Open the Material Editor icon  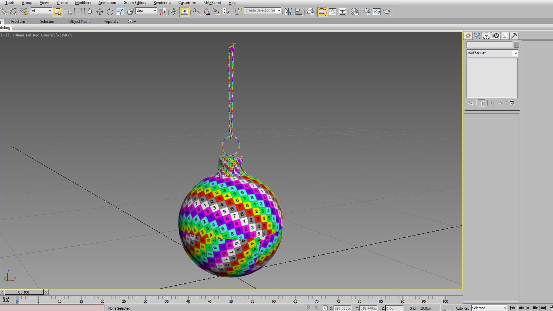click(x=355, y=12)
